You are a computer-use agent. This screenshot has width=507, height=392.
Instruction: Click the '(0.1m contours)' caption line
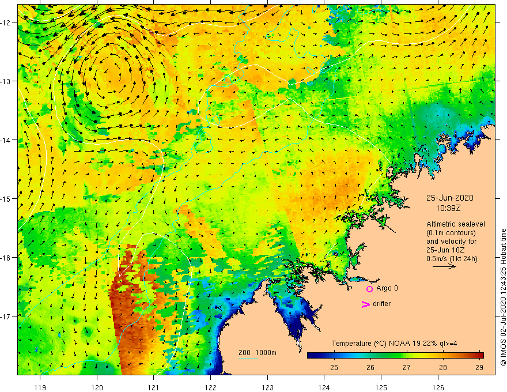451,233
